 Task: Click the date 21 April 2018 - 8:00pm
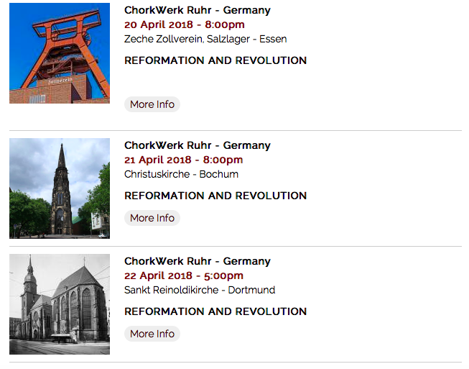click(184, 160)
